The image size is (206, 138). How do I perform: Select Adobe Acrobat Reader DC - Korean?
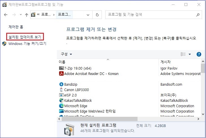tap(91, 74)
